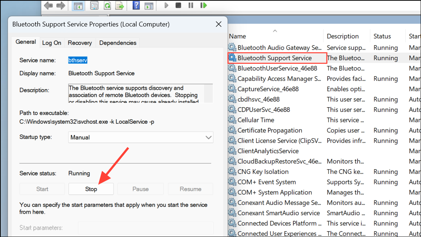Click gear icon beside COM+ Event System
The width and height of the screenshot is (421, 237).
coord(232,182)
